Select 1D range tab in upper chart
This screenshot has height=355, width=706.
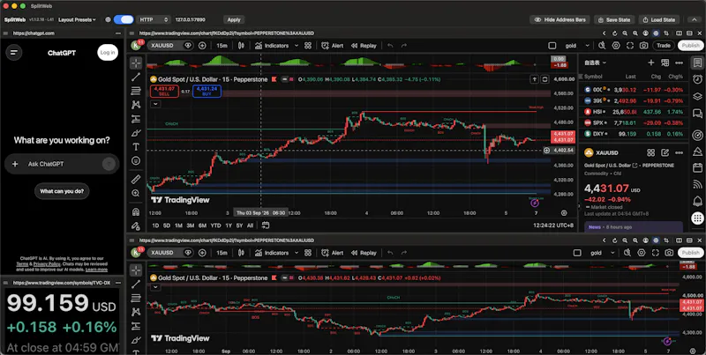tap(155, 226)
